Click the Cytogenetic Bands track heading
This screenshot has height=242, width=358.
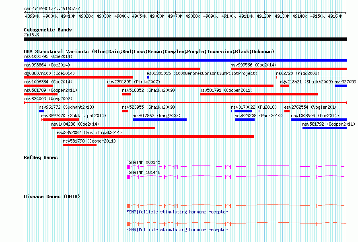(48, 30)
